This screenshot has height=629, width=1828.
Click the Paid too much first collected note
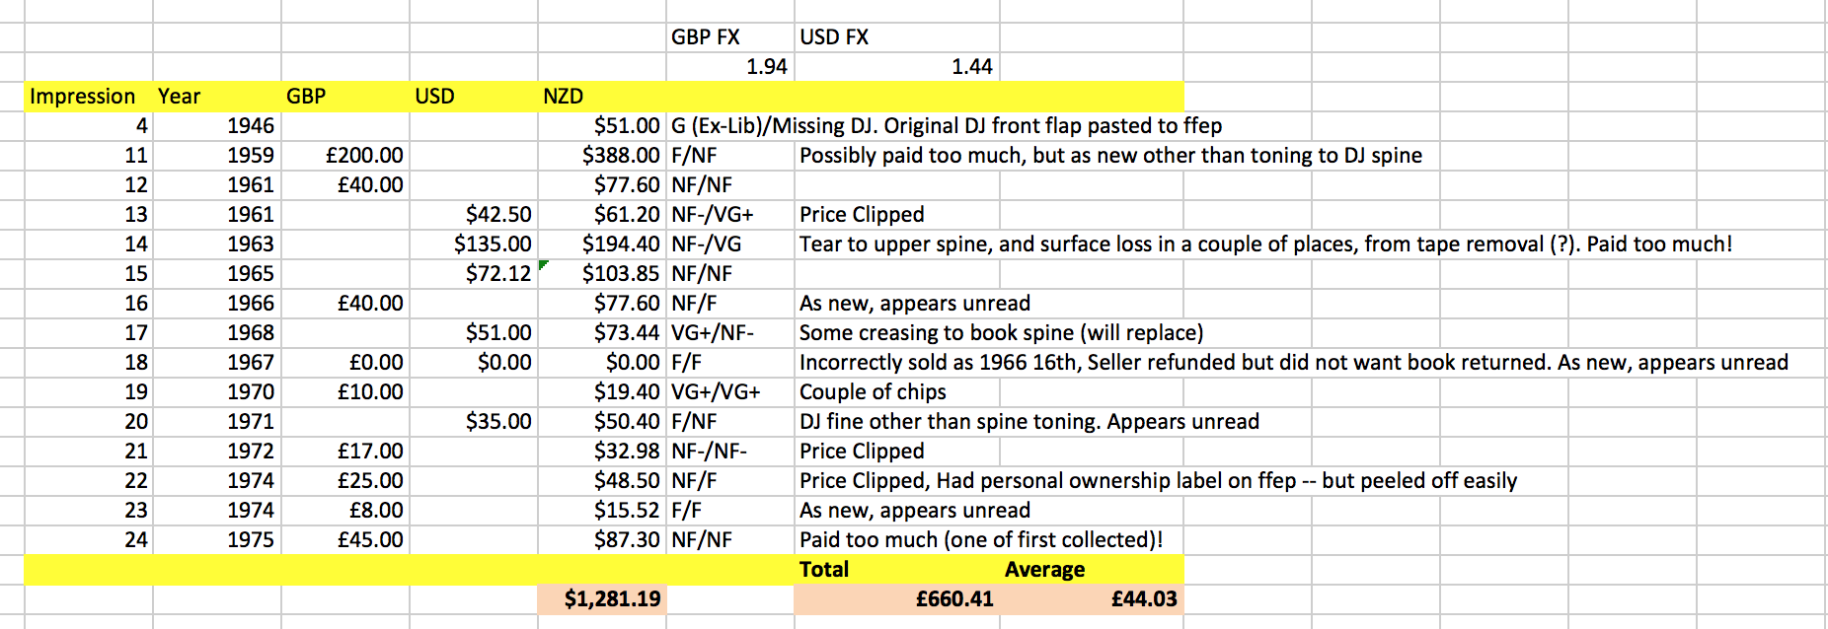[x=981, y=540]
